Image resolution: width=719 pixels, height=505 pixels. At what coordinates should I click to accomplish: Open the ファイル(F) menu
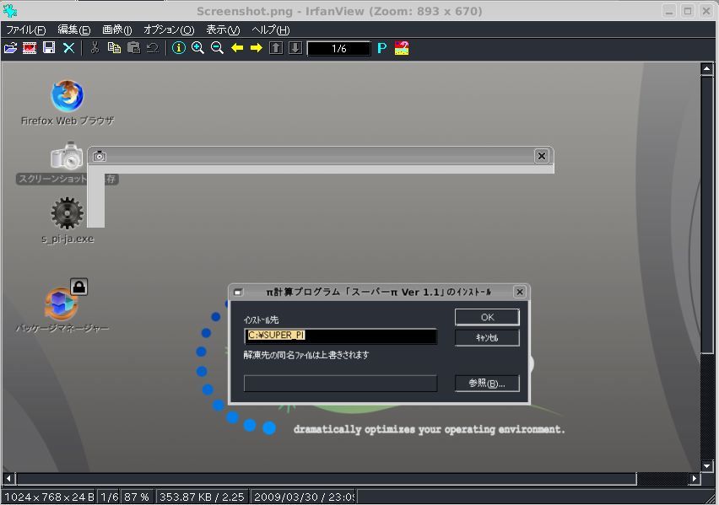pyautogui.click(x=25, y=30)
